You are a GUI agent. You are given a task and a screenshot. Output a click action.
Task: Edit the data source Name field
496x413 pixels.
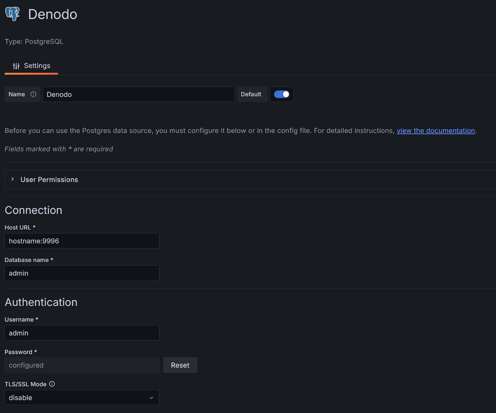[x=138, y=94]
